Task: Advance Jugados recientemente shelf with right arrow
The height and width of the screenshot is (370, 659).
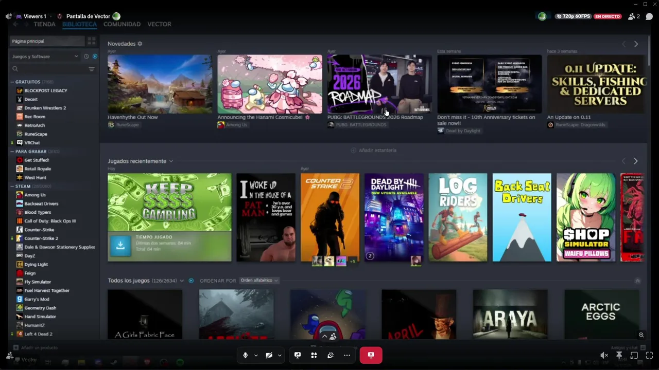Action: tap(636, 161)
